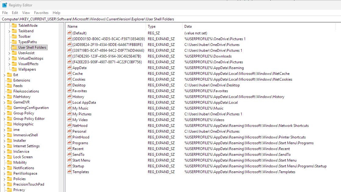Expand the Internet Settings key
Viewport: 341px width, 192px height.
tap(4, 146)
